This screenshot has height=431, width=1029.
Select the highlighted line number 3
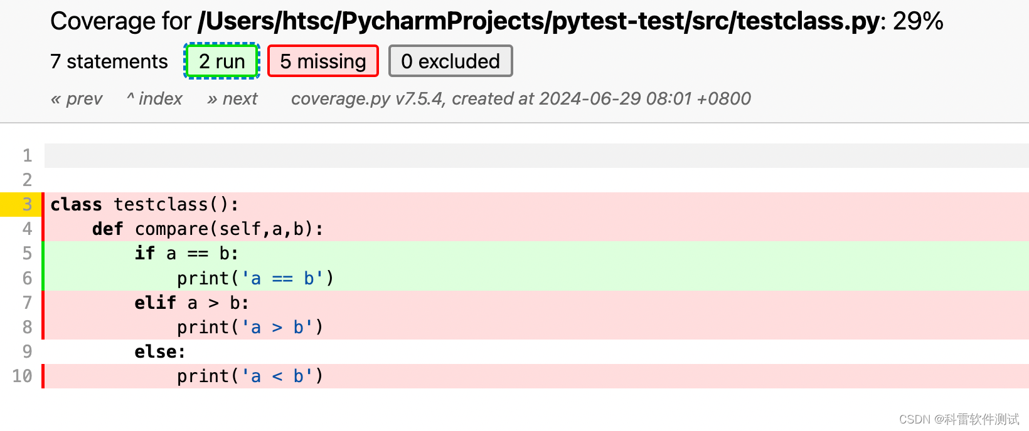pyautogui.click(x=26, y=204)
